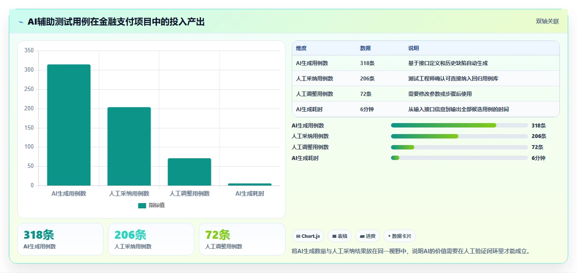Click the 数据卡片 chip
This screenshot has width=577, height=273.
click(400, 236)
